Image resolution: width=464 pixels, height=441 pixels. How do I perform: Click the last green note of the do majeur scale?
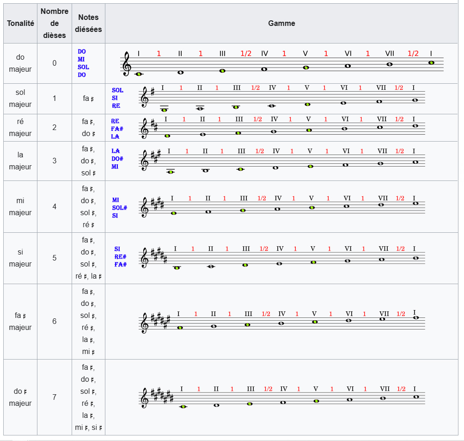pos(431,62)
